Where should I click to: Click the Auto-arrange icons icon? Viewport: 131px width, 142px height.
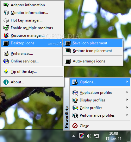tap(68, 61)
